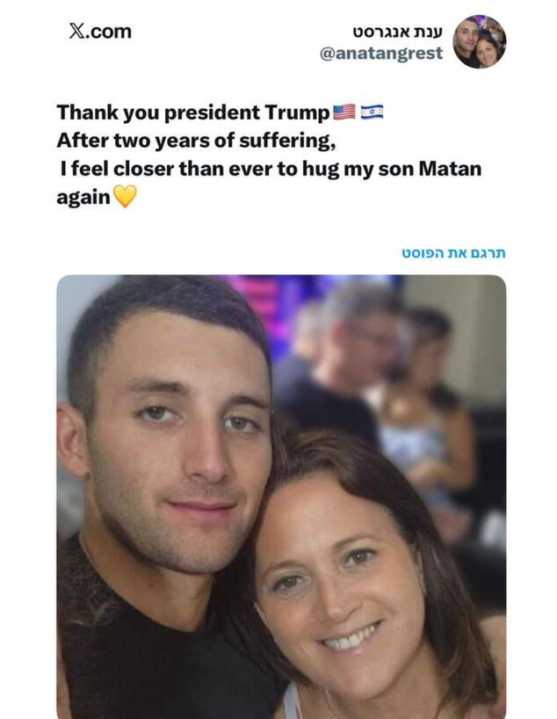Click the American flag emoji
Image resolution: width=557 pixels, height=719 pixels.
click(x=344, y=113)
